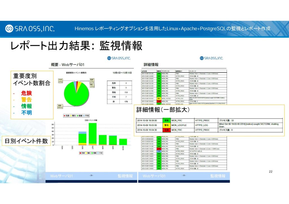Click the SRA OSS logo in the header
Screen dimensions: 289x204
(x=30, y=28)
